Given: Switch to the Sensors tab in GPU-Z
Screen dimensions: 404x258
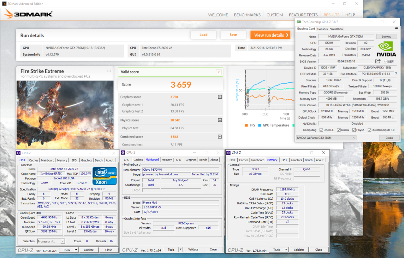Looking at the screenshot, I should [322, 29].
